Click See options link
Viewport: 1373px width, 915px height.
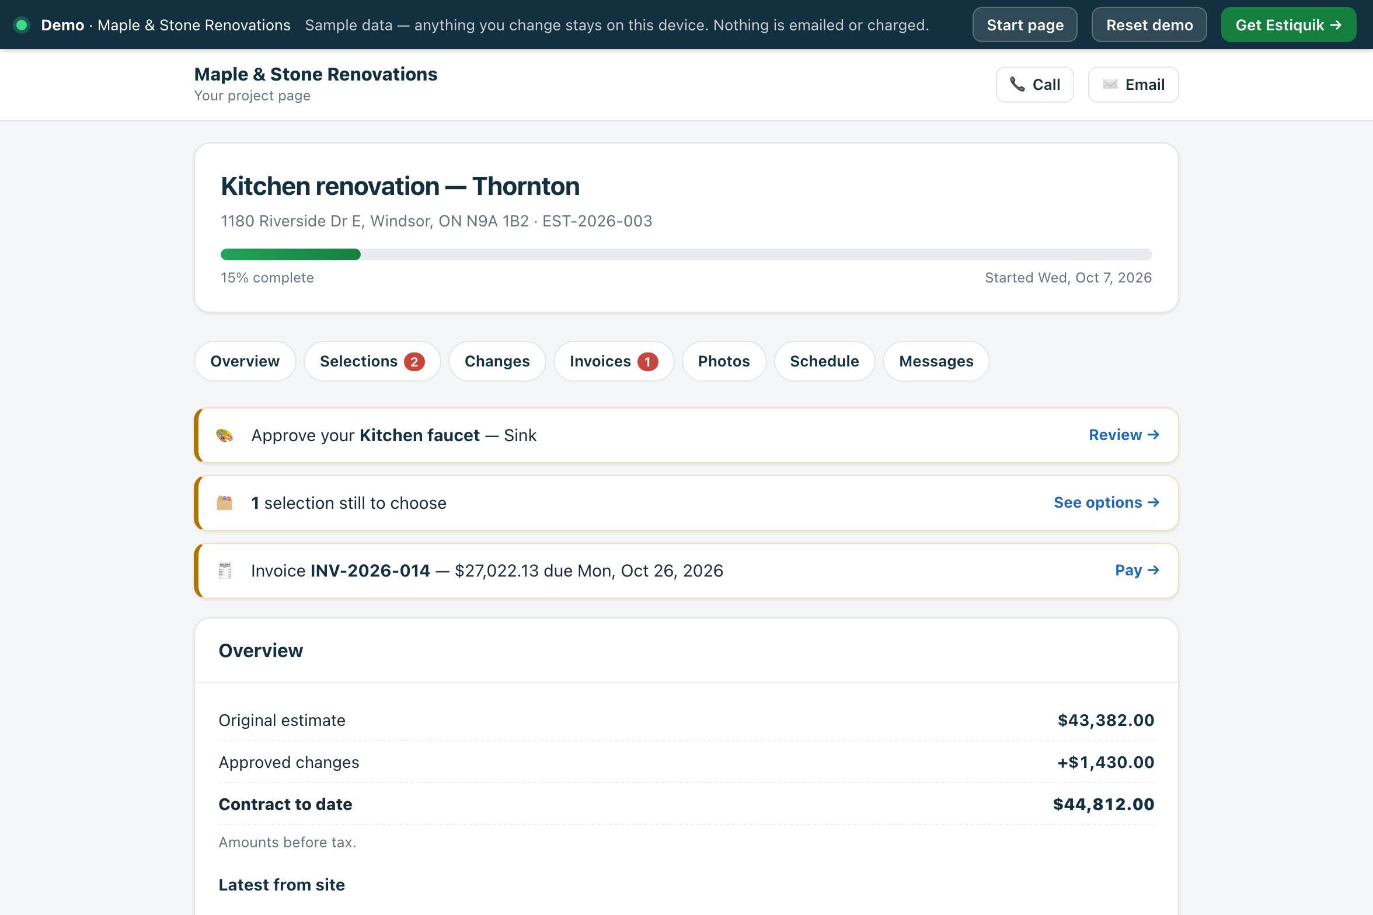1106,503
